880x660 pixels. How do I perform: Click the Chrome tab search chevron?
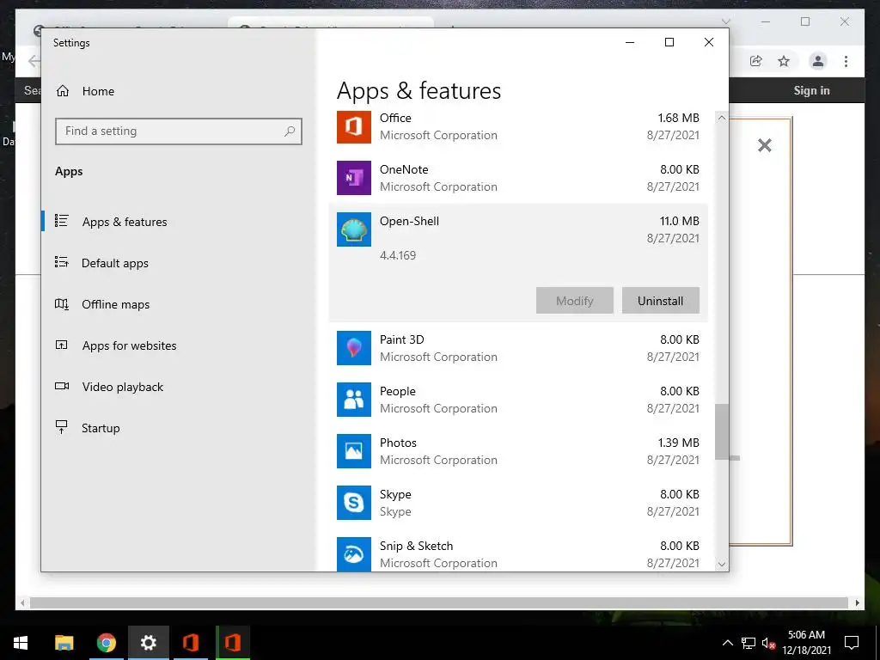click(x=725, y=21)
